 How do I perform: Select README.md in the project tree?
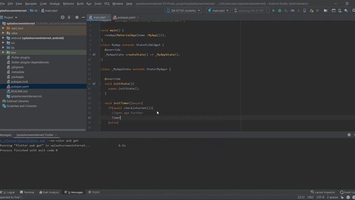tap(19, 91)
